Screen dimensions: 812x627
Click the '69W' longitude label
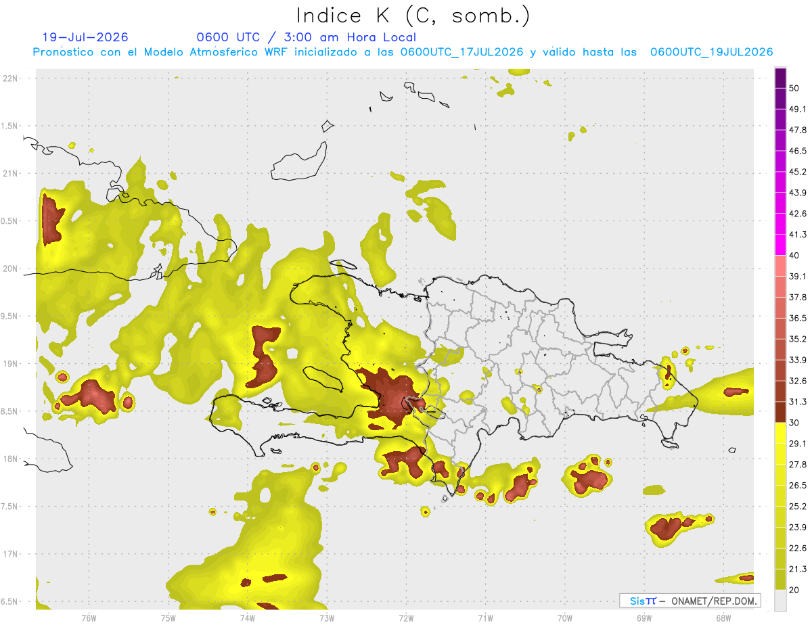644,618
